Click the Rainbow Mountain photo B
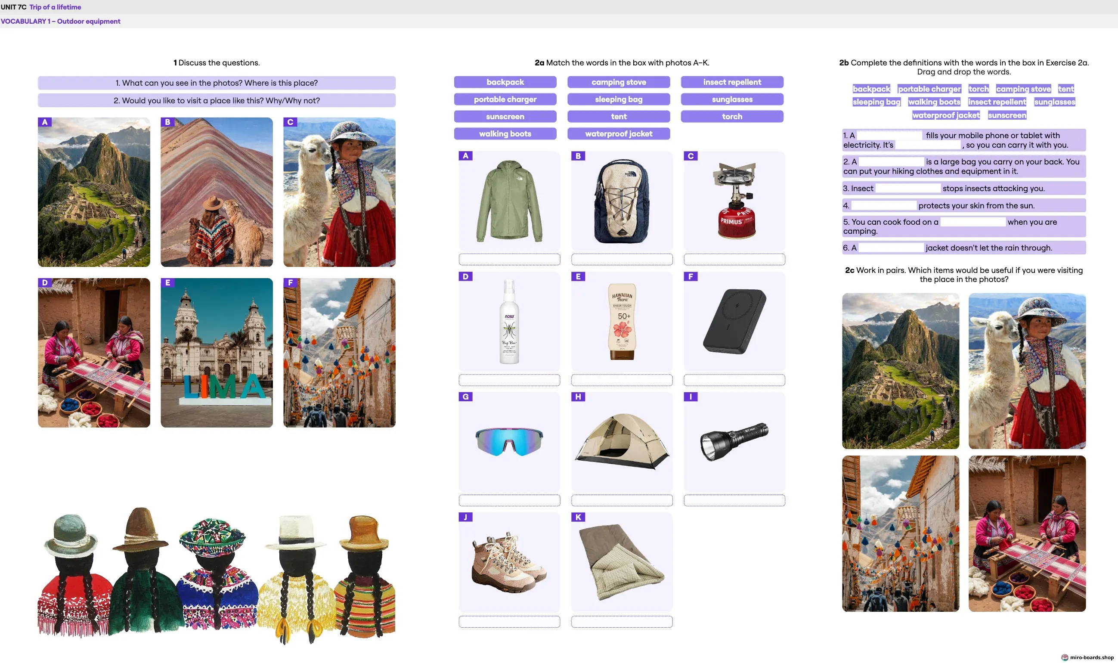 tap(217, 192)
